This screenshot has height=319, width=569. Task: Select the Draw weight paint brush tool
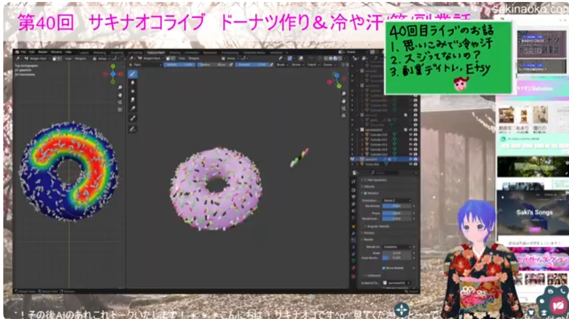132,74
